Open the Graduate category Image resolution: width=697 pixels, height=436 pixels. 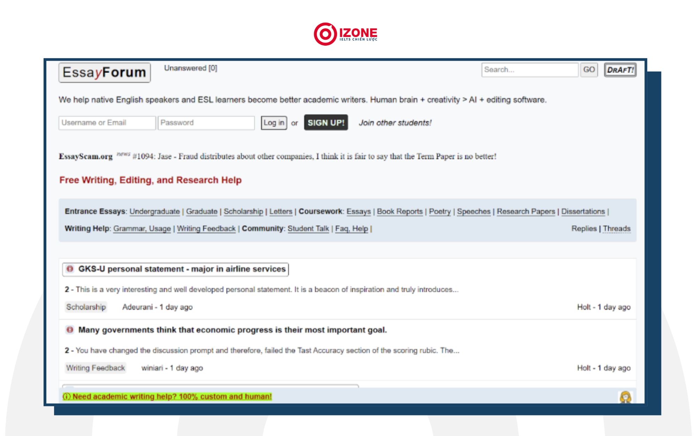pyautogui.click(x=202, y=211)
